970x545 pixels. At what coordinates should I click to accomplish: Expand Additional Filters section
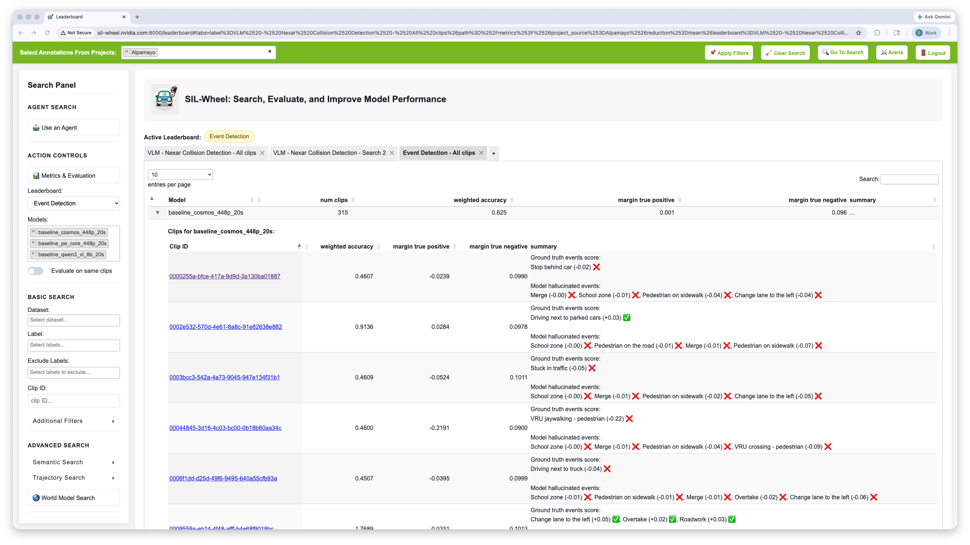[73, 421]
